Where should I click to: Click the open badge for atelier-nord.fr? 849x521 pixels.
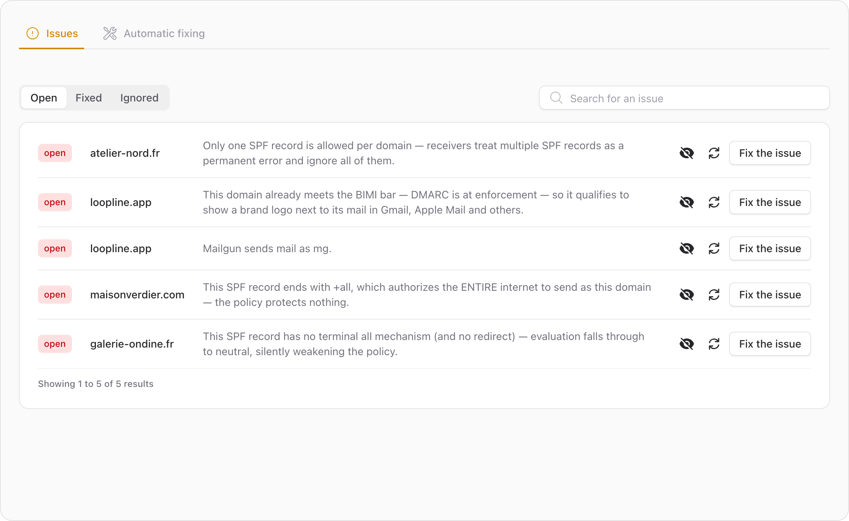[55, 153]
